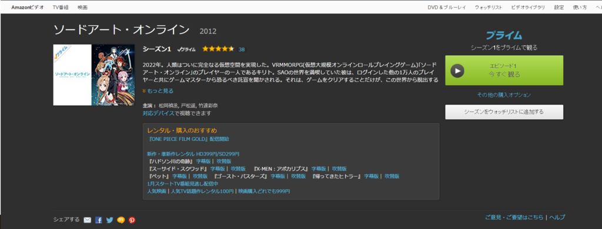Select 吹替版 for ゴースト・バスターズ

[x=298, y=176]
